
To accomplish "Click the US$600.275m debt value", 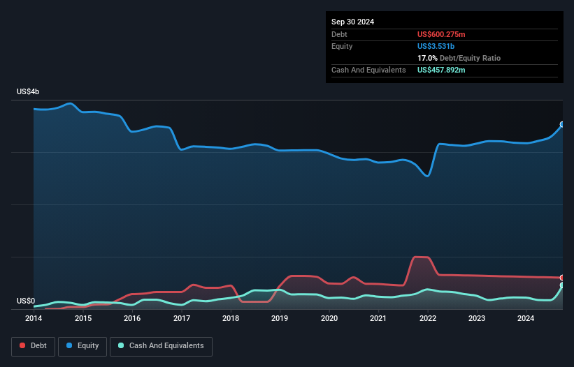I will (441, 34).
